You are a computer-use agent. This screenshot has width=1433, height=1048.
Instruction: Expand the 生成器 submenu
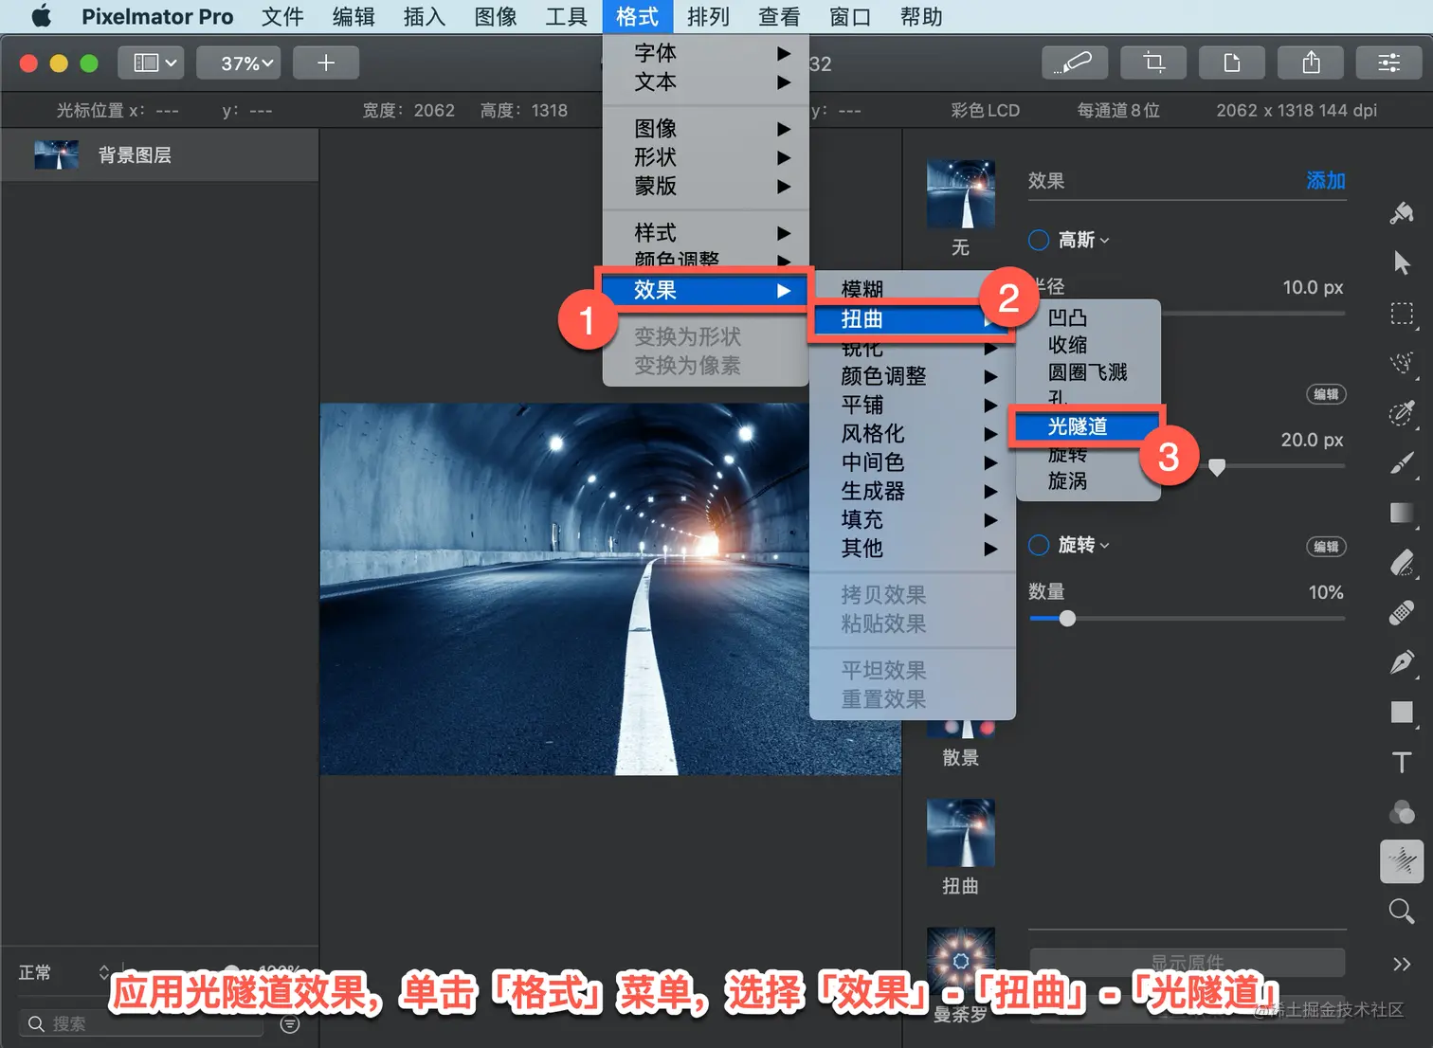click(913, 491)
